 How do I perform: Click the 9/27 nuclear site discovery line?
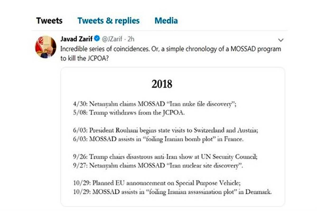coord(158,166)
